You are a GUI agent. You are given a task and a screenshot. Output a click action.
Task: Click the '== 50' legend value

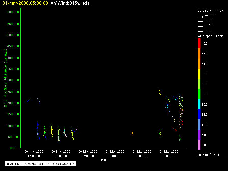click(208, 20)
